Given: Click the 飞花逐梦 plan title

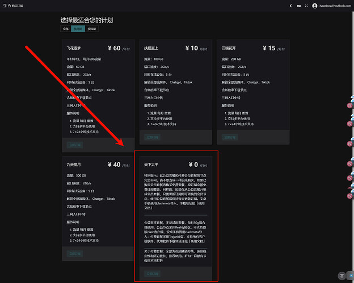Looking at the screenshot, I should (74, 48).
